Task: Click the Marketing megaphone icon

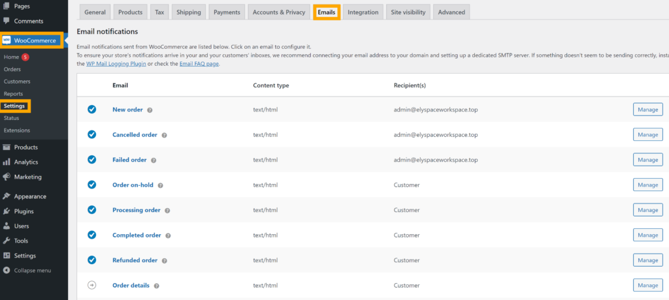Action: (7, 177)
